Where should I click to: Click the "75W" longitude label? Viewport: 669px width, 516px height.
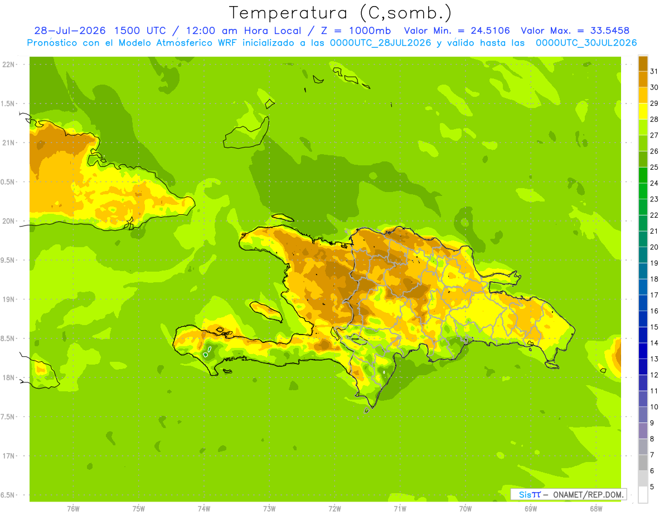(x=139, y=509)
